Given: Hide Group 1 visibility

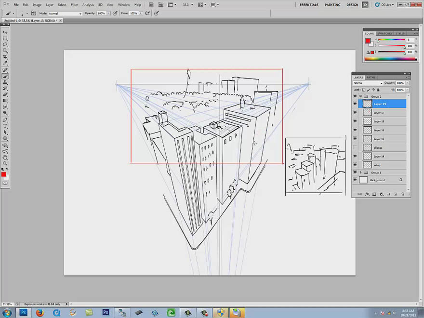Looking at the screenshot, I should (x=355, y=172).
